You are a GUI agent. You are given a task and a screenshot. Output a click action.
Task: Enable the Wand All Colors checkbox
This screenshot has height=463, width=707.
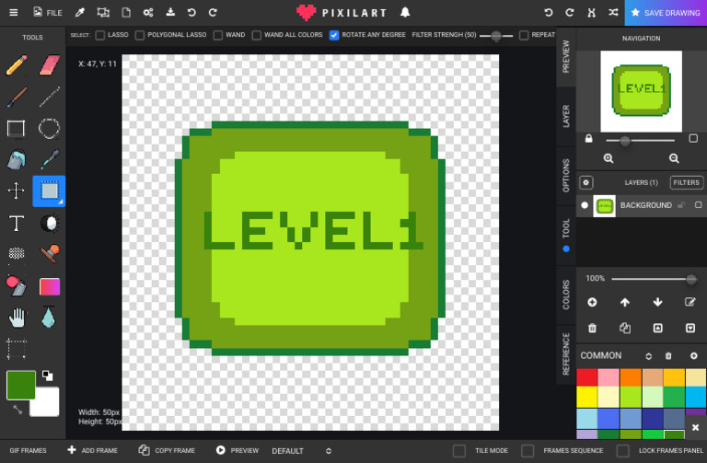[257, 35]
